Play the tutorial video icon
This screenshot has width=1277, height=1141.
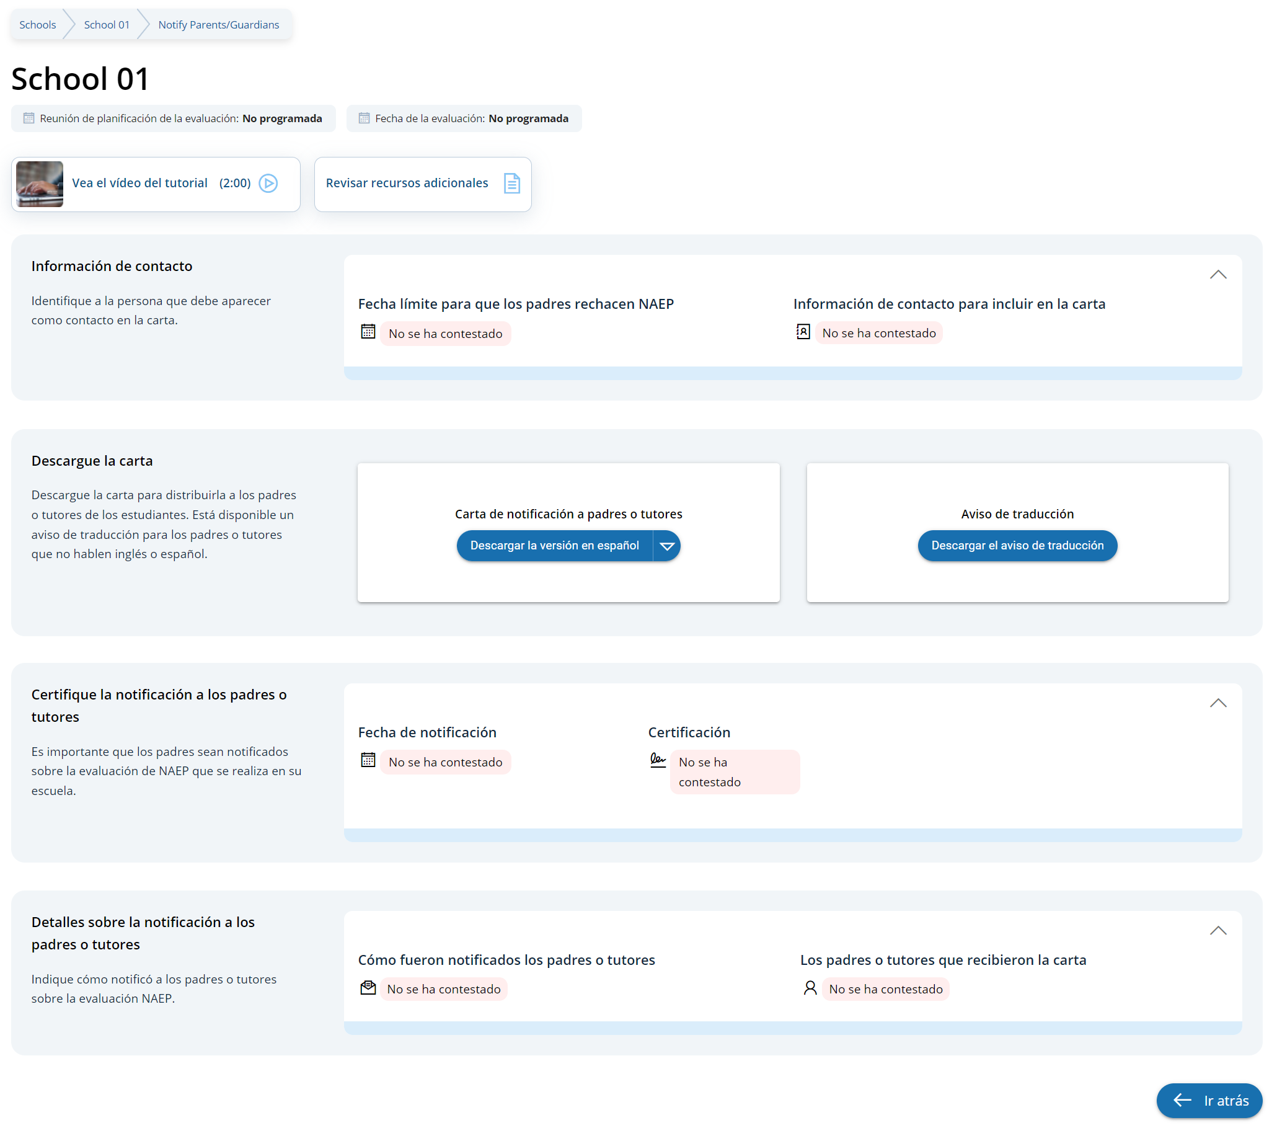268,183
